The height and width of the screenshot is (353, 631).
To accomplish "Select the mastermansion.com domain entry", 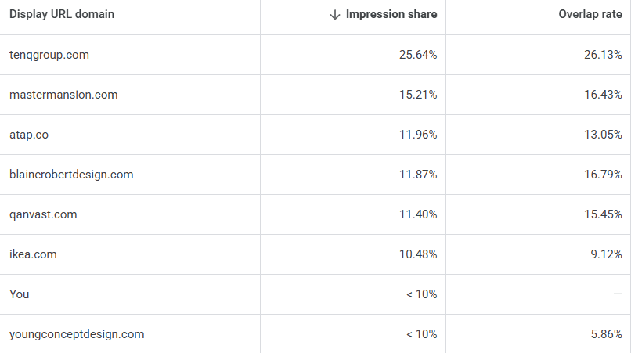I will tap(63, 95).
